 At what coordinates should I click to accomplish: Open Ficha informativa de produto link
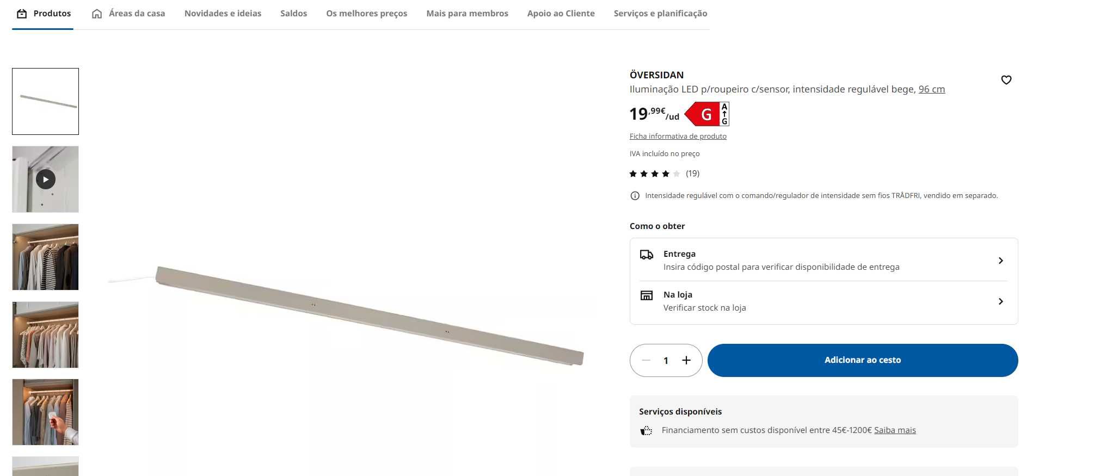pos(678,136)
